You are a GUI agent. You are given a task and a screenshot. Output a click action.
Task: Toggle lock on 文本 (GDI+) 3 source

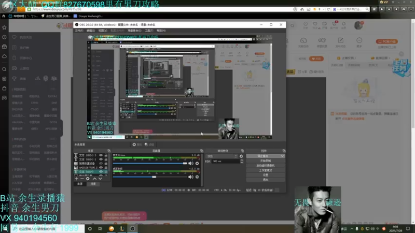pos(106,155)
